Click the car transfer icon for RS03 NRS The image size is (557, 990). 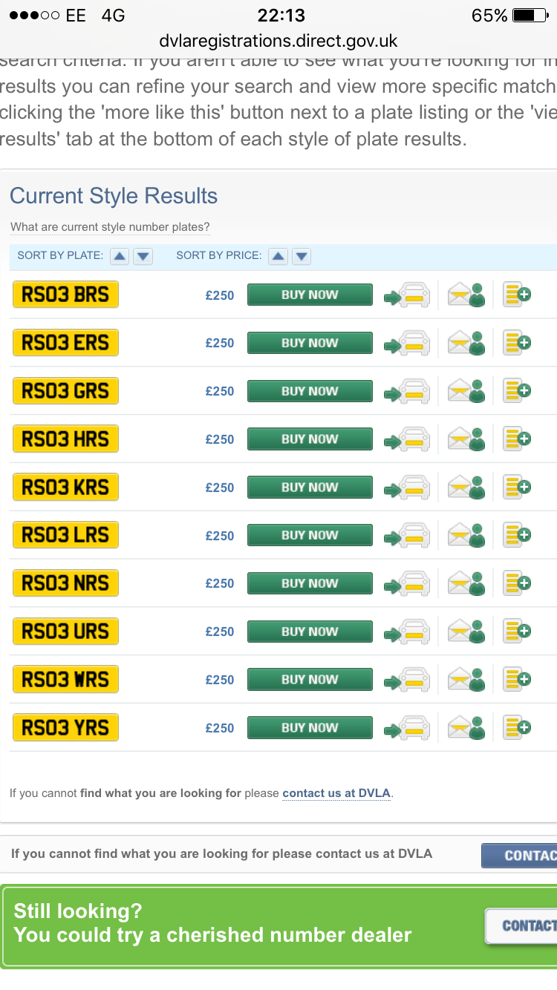coord(407,583)
